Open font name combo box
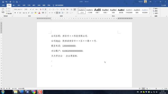This screenshot has height=94, width=168. (x=19, y=9)
